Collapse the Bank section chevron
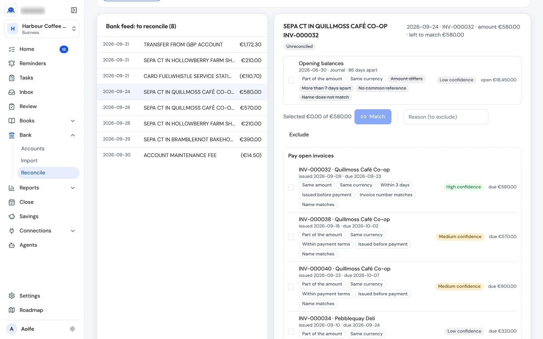 click(73, 135)
